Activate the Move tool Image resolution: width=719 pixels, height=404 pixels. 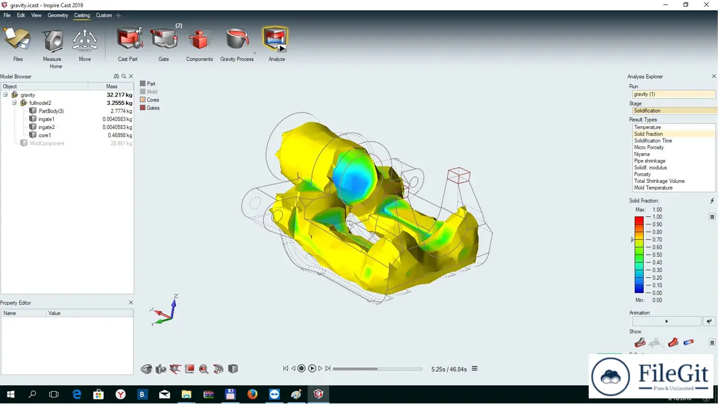click(x=85, y=40)
